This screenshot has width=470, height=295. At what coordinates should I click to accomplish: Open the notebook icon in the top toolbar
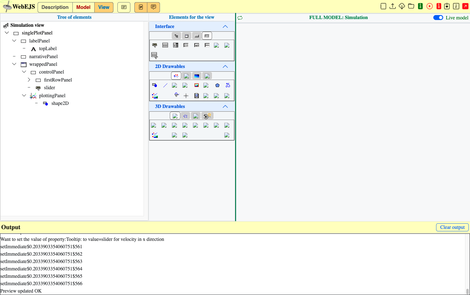click(x=383, y=6)
